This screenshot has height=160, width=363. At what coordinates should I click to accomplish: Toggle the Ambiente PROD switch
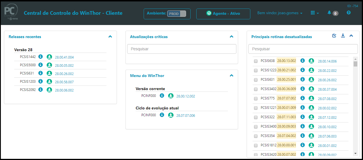click(176, 14)
